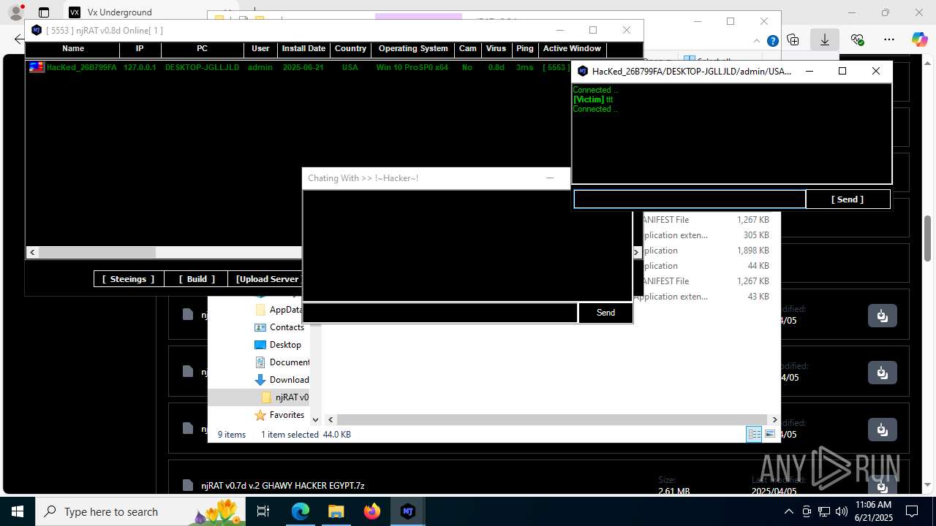The width and height of the screenshot is (936, 526).
Task: Click the njRAT logo in victim chat title bar
Action: [x=583, y=71]
